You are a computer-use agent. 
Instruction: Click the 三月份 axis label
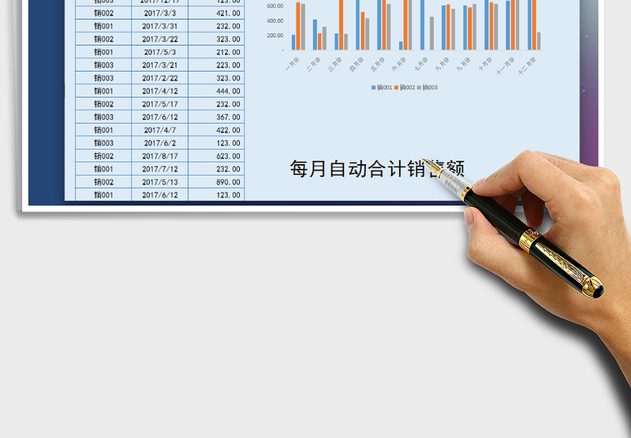[334, 64]
